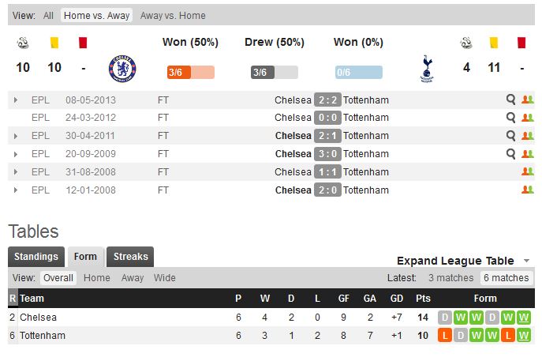This screenshot has width=542, height=361.
Task: Click the Chelsea team link in form table
Action: coord(38,318)
